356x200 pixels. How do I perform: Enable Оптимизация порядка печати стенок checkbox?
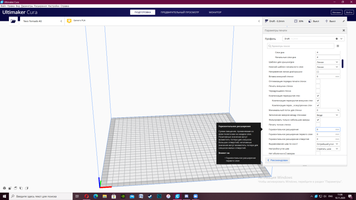(318, 81)
